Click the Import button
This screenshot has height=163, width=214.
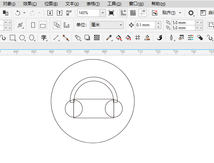coord(50,13)
